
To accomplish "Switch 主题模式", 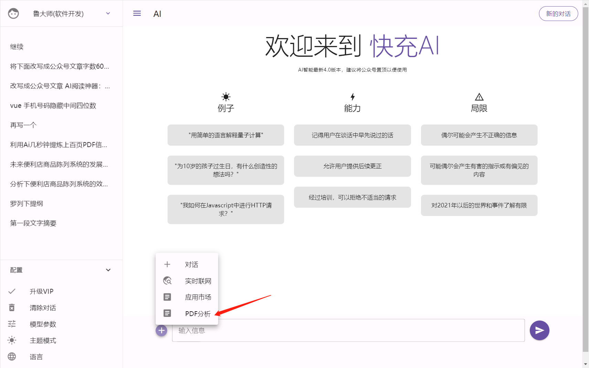I will click(43, 340).
